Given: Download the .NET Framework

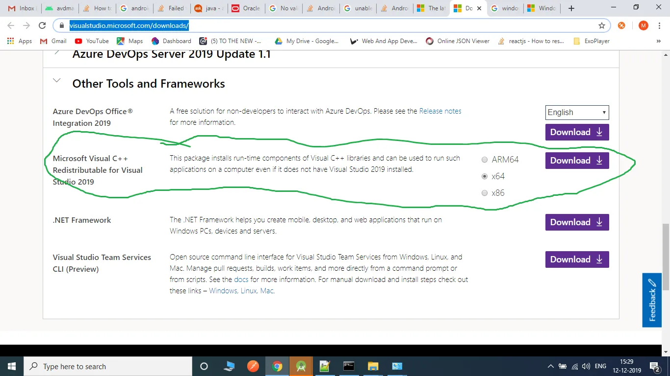Looking at the screenshot, I should click(x=577, y=222).
